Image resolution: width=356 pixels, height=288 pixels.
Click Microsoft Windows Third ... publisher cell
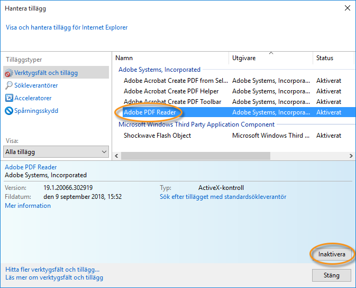271,136
